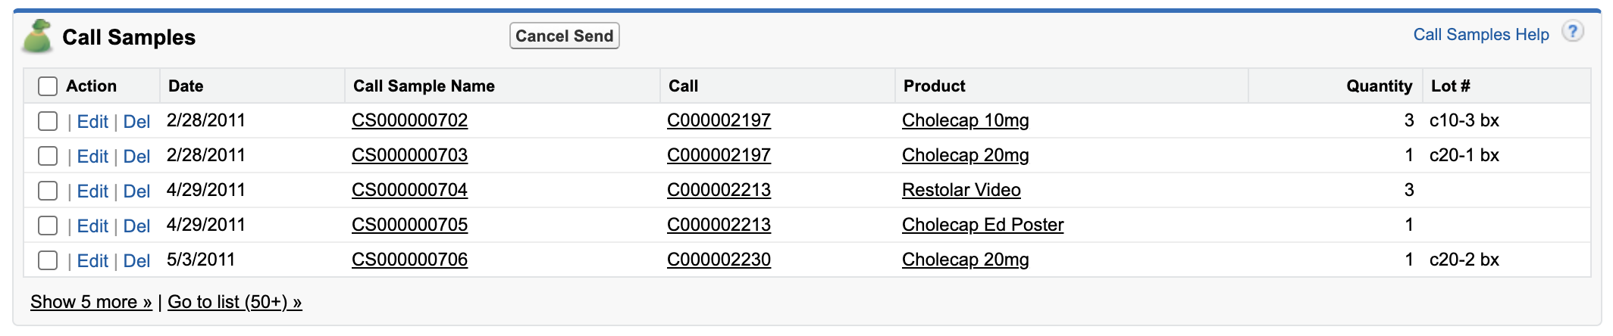This screenshot has height=336, width=1613.
Task: Sort by the Date column header
Action: point(186,86)
